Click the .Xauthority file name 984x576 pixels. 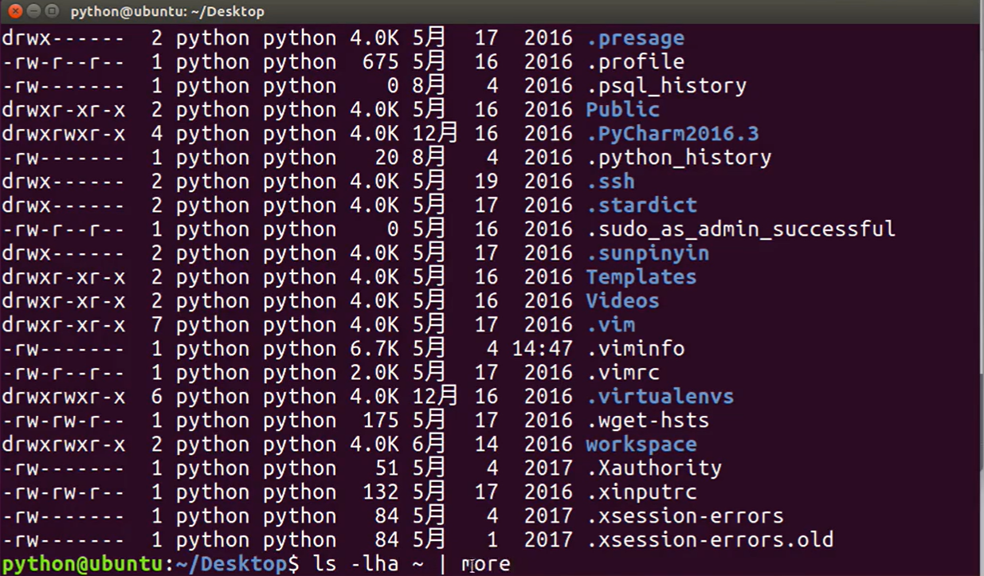[x=654, y=468]
